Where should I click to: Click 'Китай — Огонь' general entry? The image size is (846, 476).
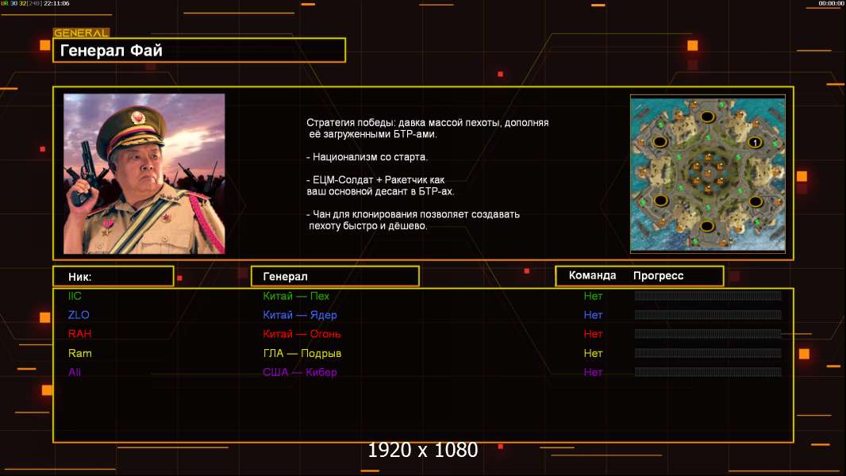click(302, 334)
